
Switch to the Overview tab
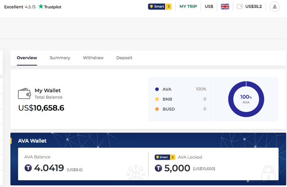click(27, 58)
